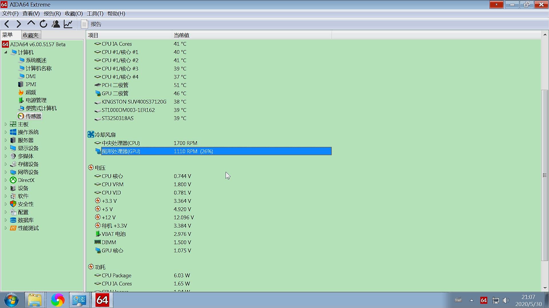Open the AIDA64 tray icon

(x=484, y=300)
